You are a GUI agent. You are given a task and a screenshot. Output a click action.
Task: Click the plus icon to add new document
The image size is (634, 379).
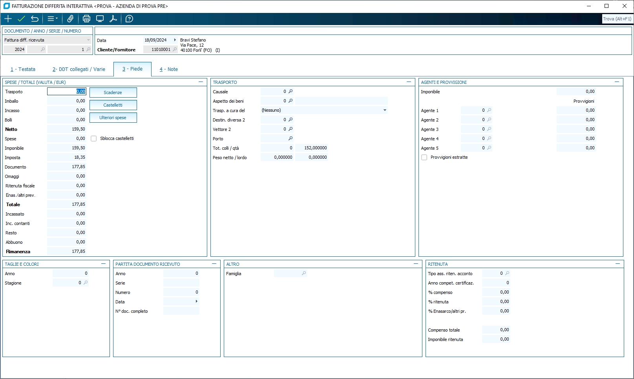click(x=8, y=19)
